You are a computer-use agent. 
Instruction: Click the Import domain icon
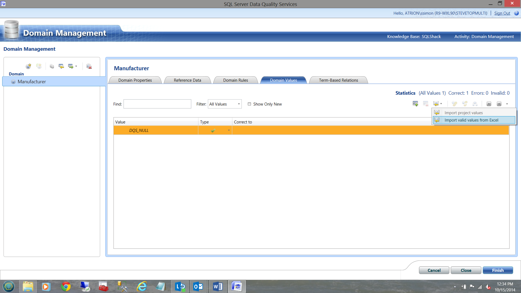tap(61, 66)
